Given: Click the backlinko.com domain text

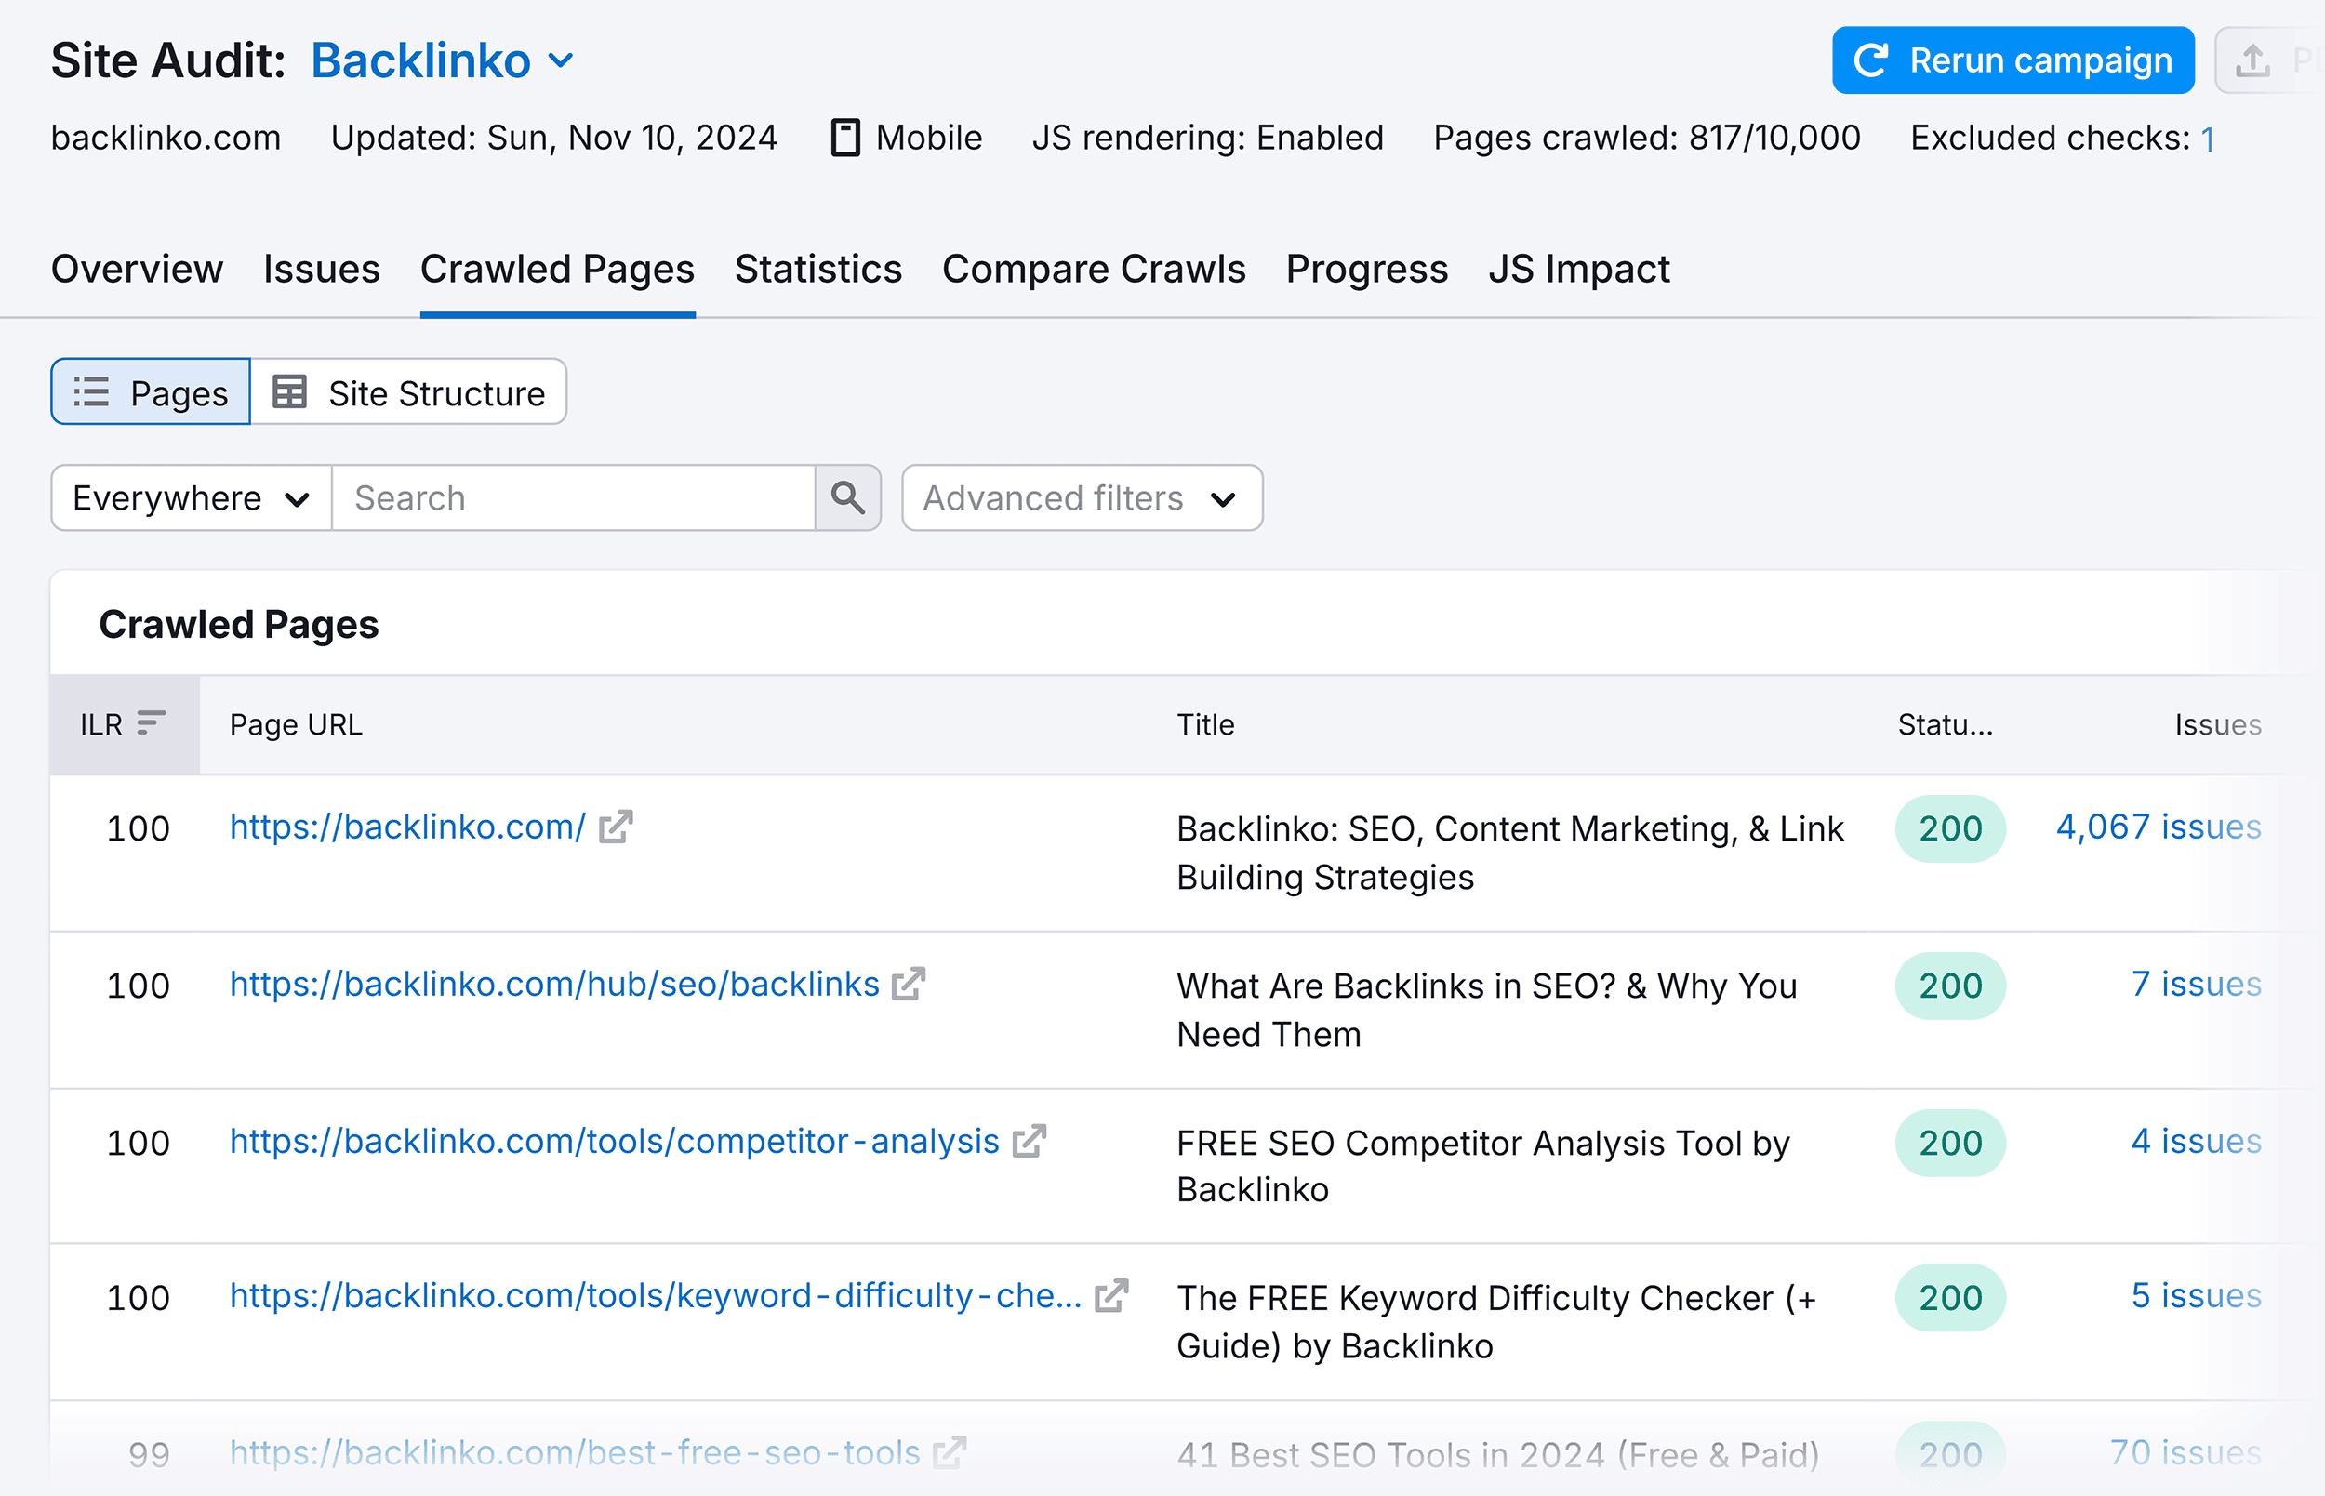Looking at the screenshot, I should click(x=166, y=138).
